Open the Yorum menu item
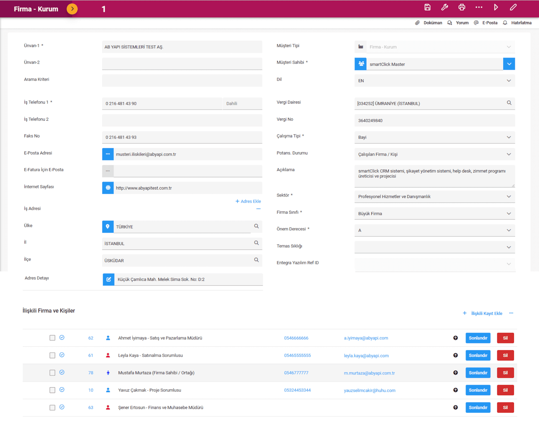 tap(462, 23)
